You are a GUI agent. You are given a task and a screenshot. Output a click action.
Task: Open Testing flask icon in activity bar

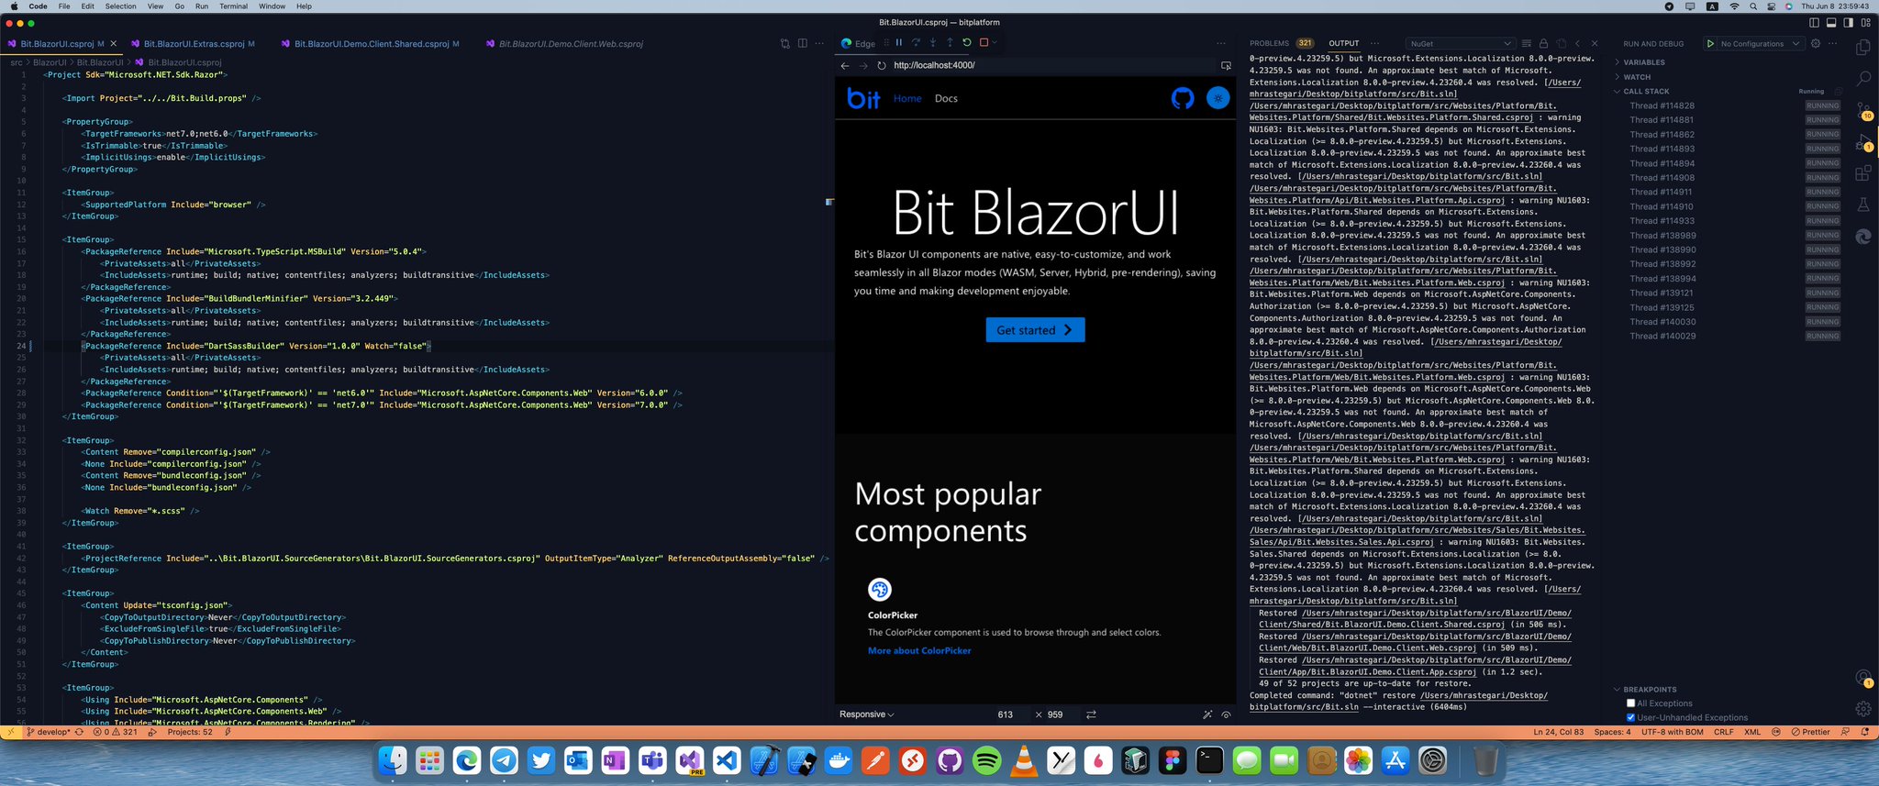(1862, 205)
